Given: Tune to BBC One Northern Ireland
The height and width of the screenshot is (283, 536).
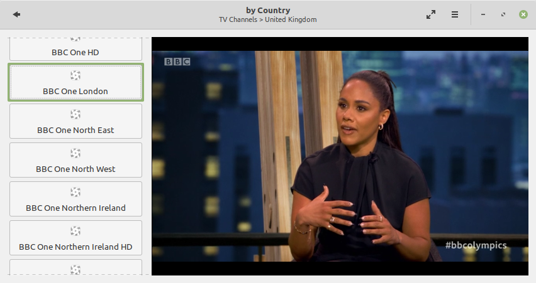Looking at the screenshot, I should 75,199.
